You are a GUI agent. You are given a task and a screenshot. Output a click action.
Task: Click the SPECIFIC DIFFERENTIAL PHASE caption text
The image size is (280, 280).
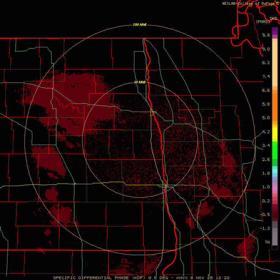(91, 278)
